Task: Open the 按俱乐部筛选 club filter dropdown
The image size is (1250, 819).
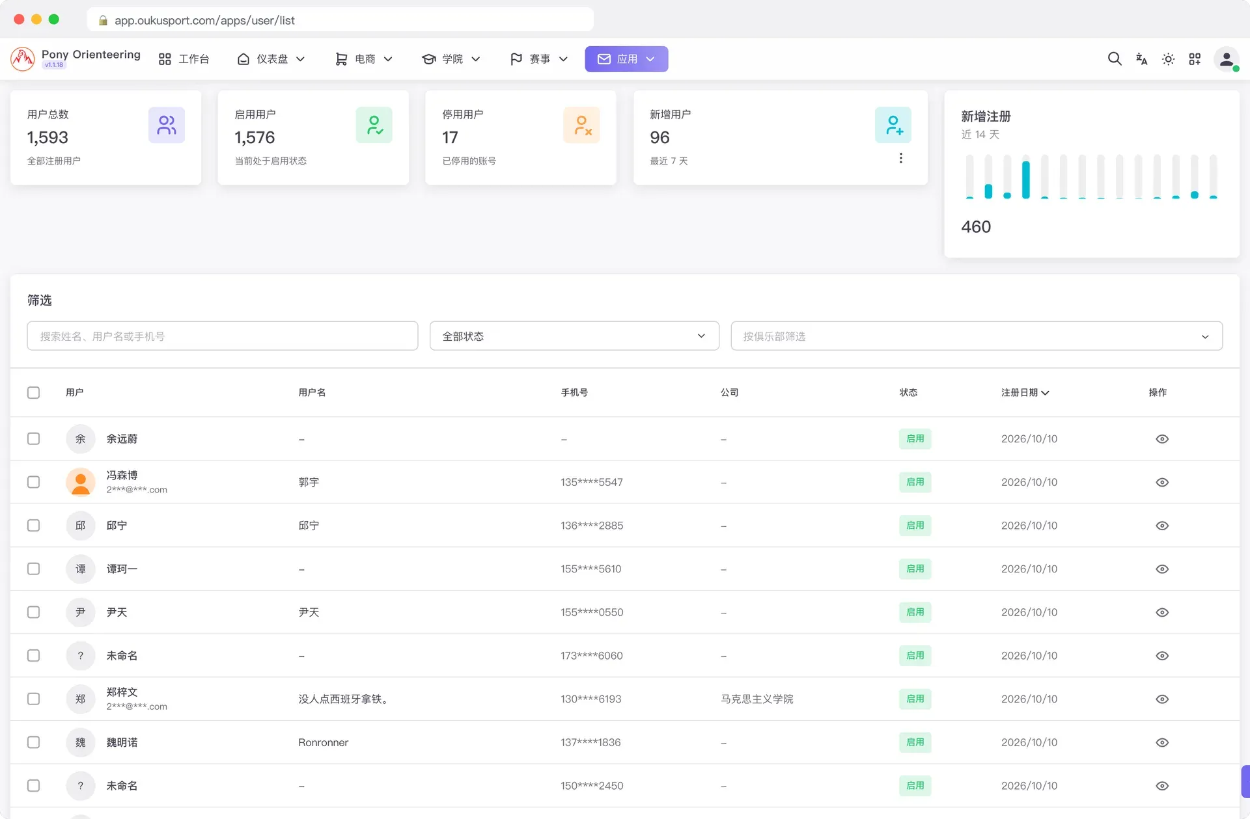Action: coord(977,336)
